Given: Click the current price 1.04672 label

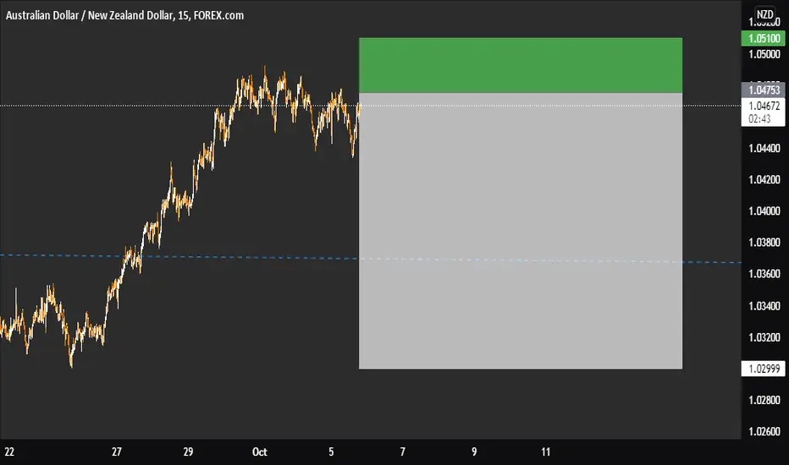Looking at the screenshot, I should (764, 106).
